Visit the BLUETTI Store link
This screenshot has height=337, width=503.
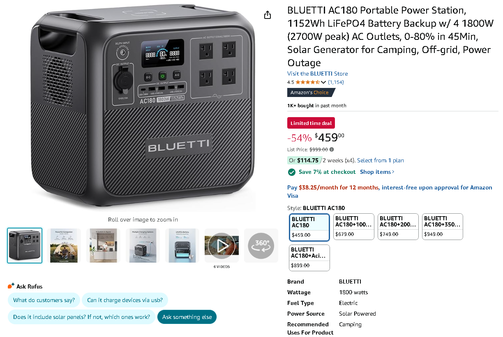(317, 74)
